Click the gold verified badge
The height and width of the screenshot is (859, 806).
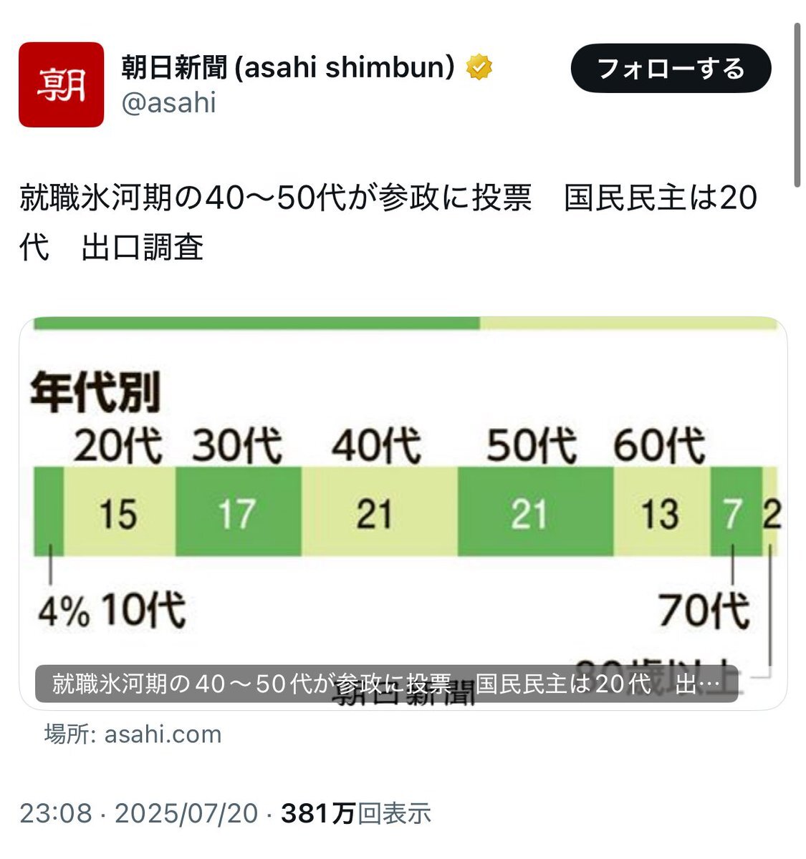(479, 68)
